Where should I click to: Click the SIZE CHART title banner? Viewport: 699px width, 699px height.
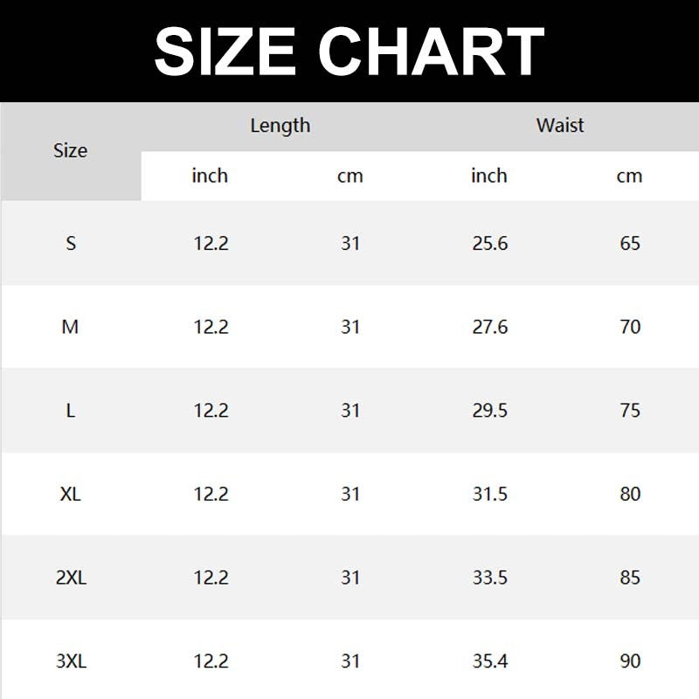[349, 51]
